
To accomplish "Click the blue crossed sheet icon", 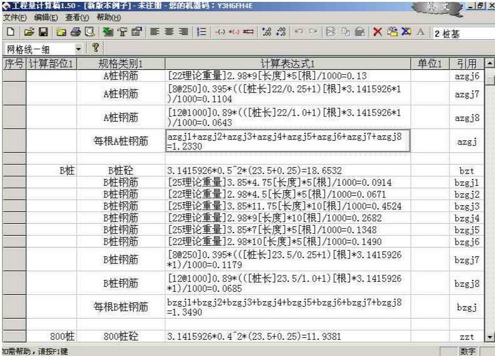I will coord(406,32).
